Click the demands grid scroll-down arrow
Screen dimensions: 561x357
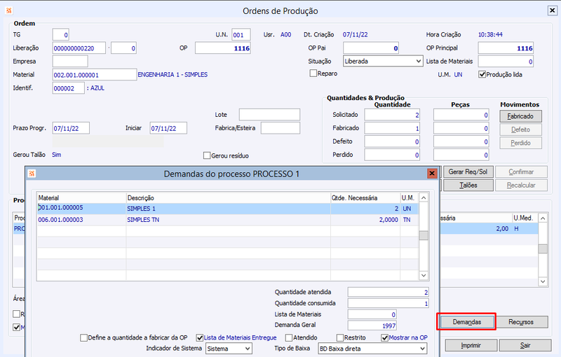click(x=424, y=275)
